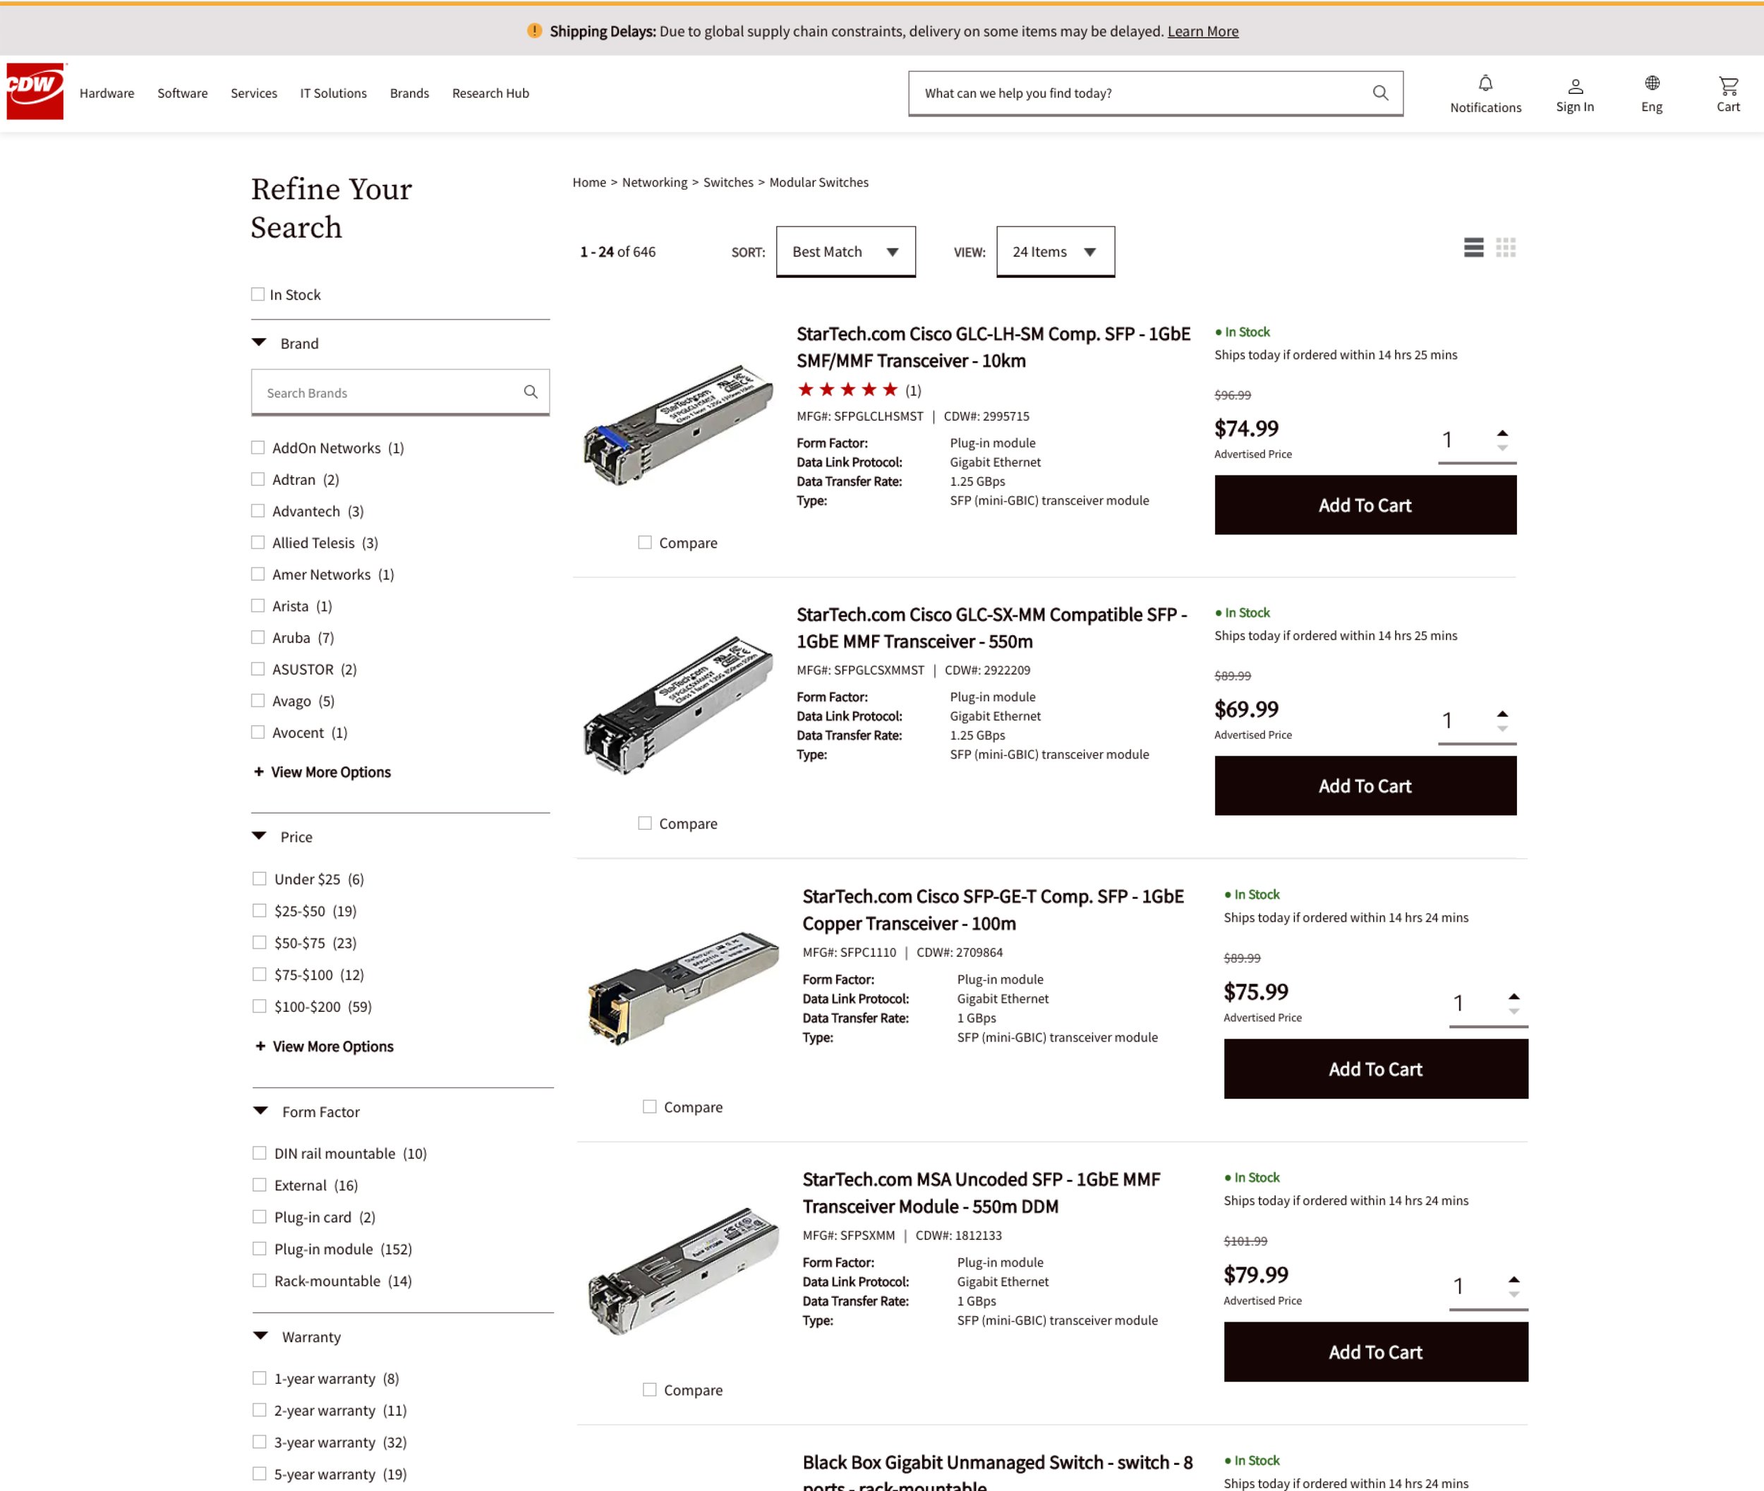This screenshot has width=1764, height=1491.
Task: Click the CDW logo
Action: tap(35, 91)
